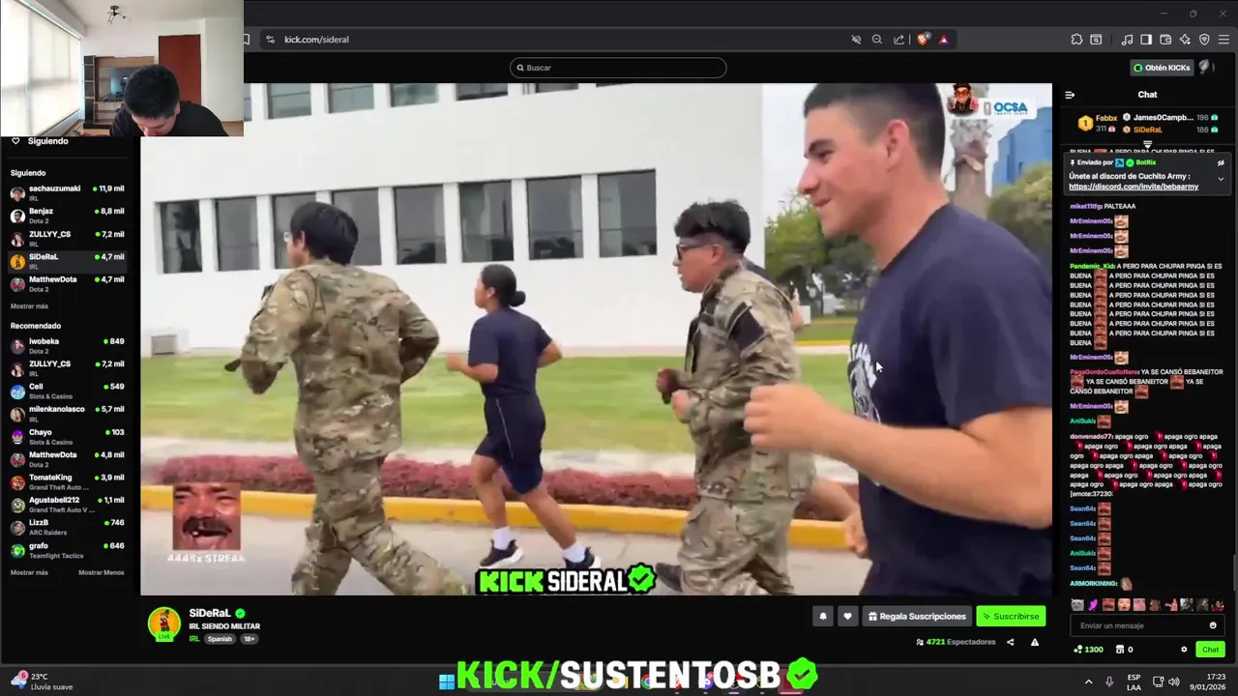Image resolution: width=1238 pixels, height=696 pixels.
Task: Open the Brave VPN shield icon
Action: pyautogui.click(x=1204, y=40)
